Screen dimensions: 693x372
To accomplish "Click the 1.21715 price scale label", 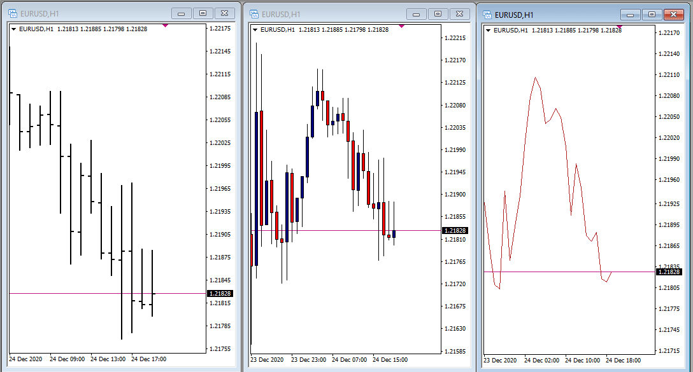I will point(669,351).
